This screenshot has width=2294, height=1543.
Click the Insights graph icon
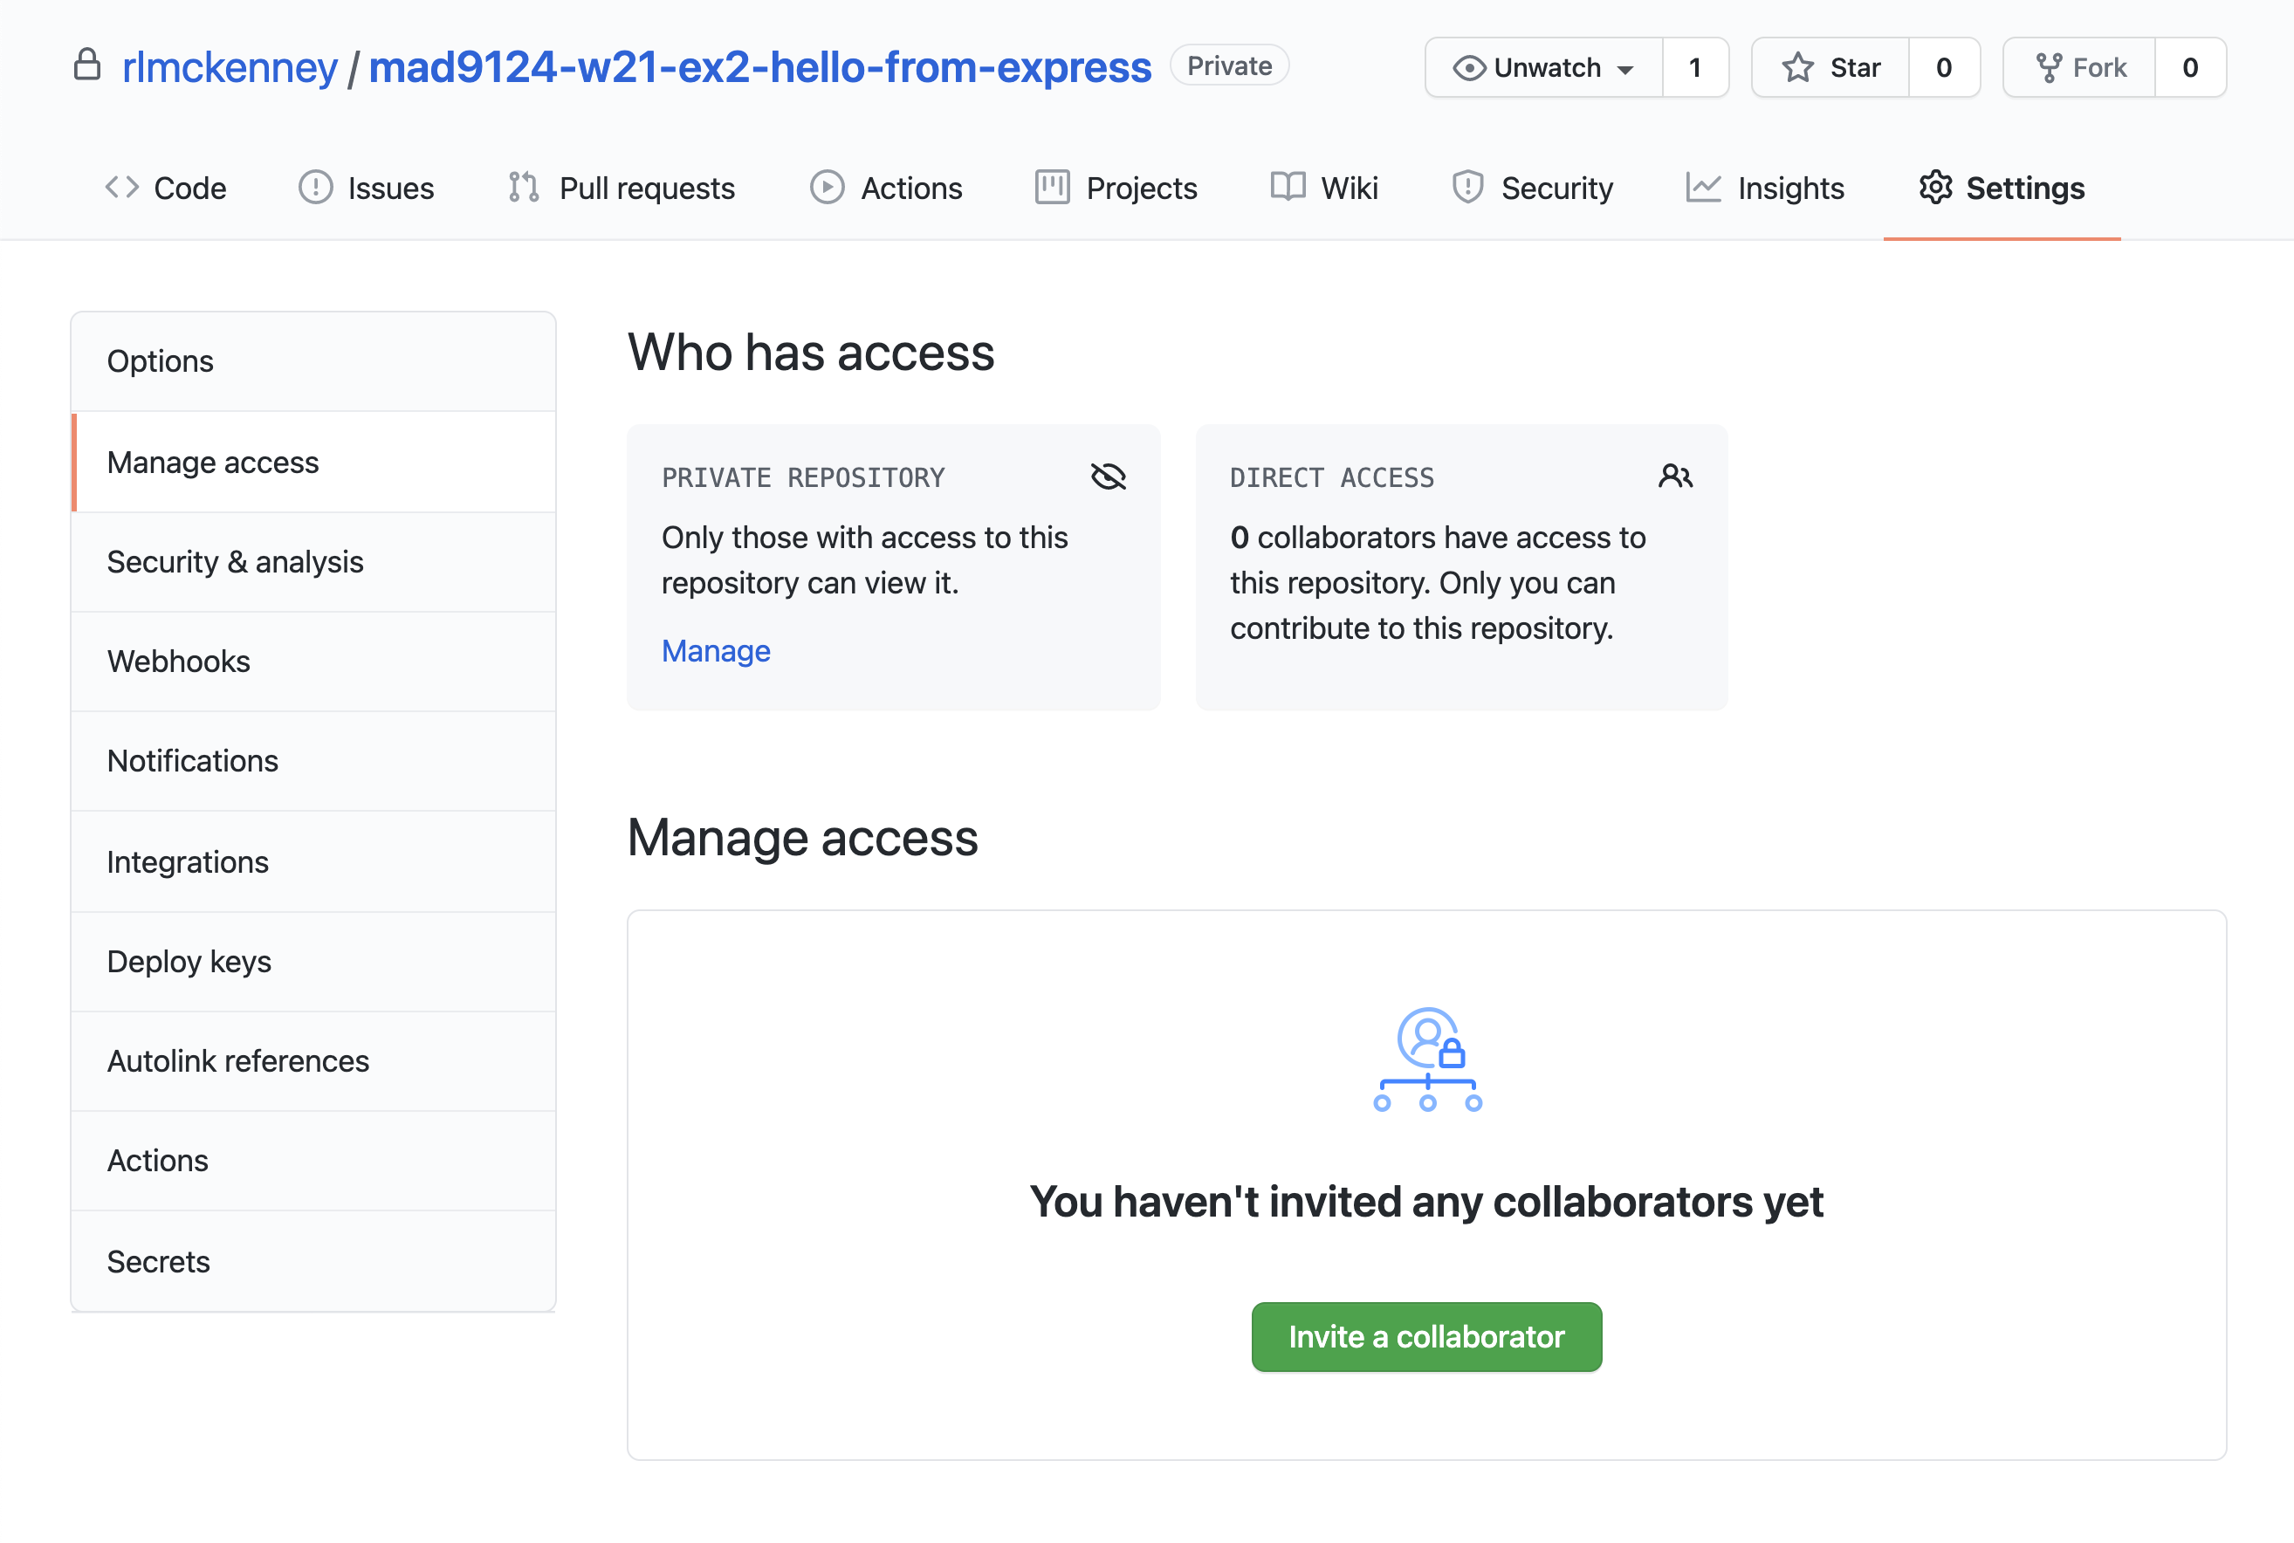coord(1704,187)
